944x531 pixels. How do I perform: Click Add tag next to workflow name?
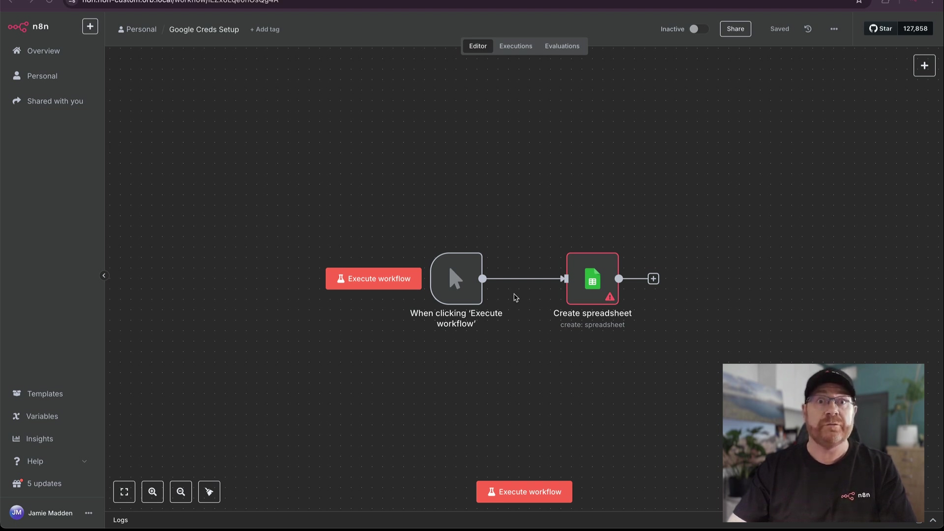pyautogui.click(x=265, y=29)
